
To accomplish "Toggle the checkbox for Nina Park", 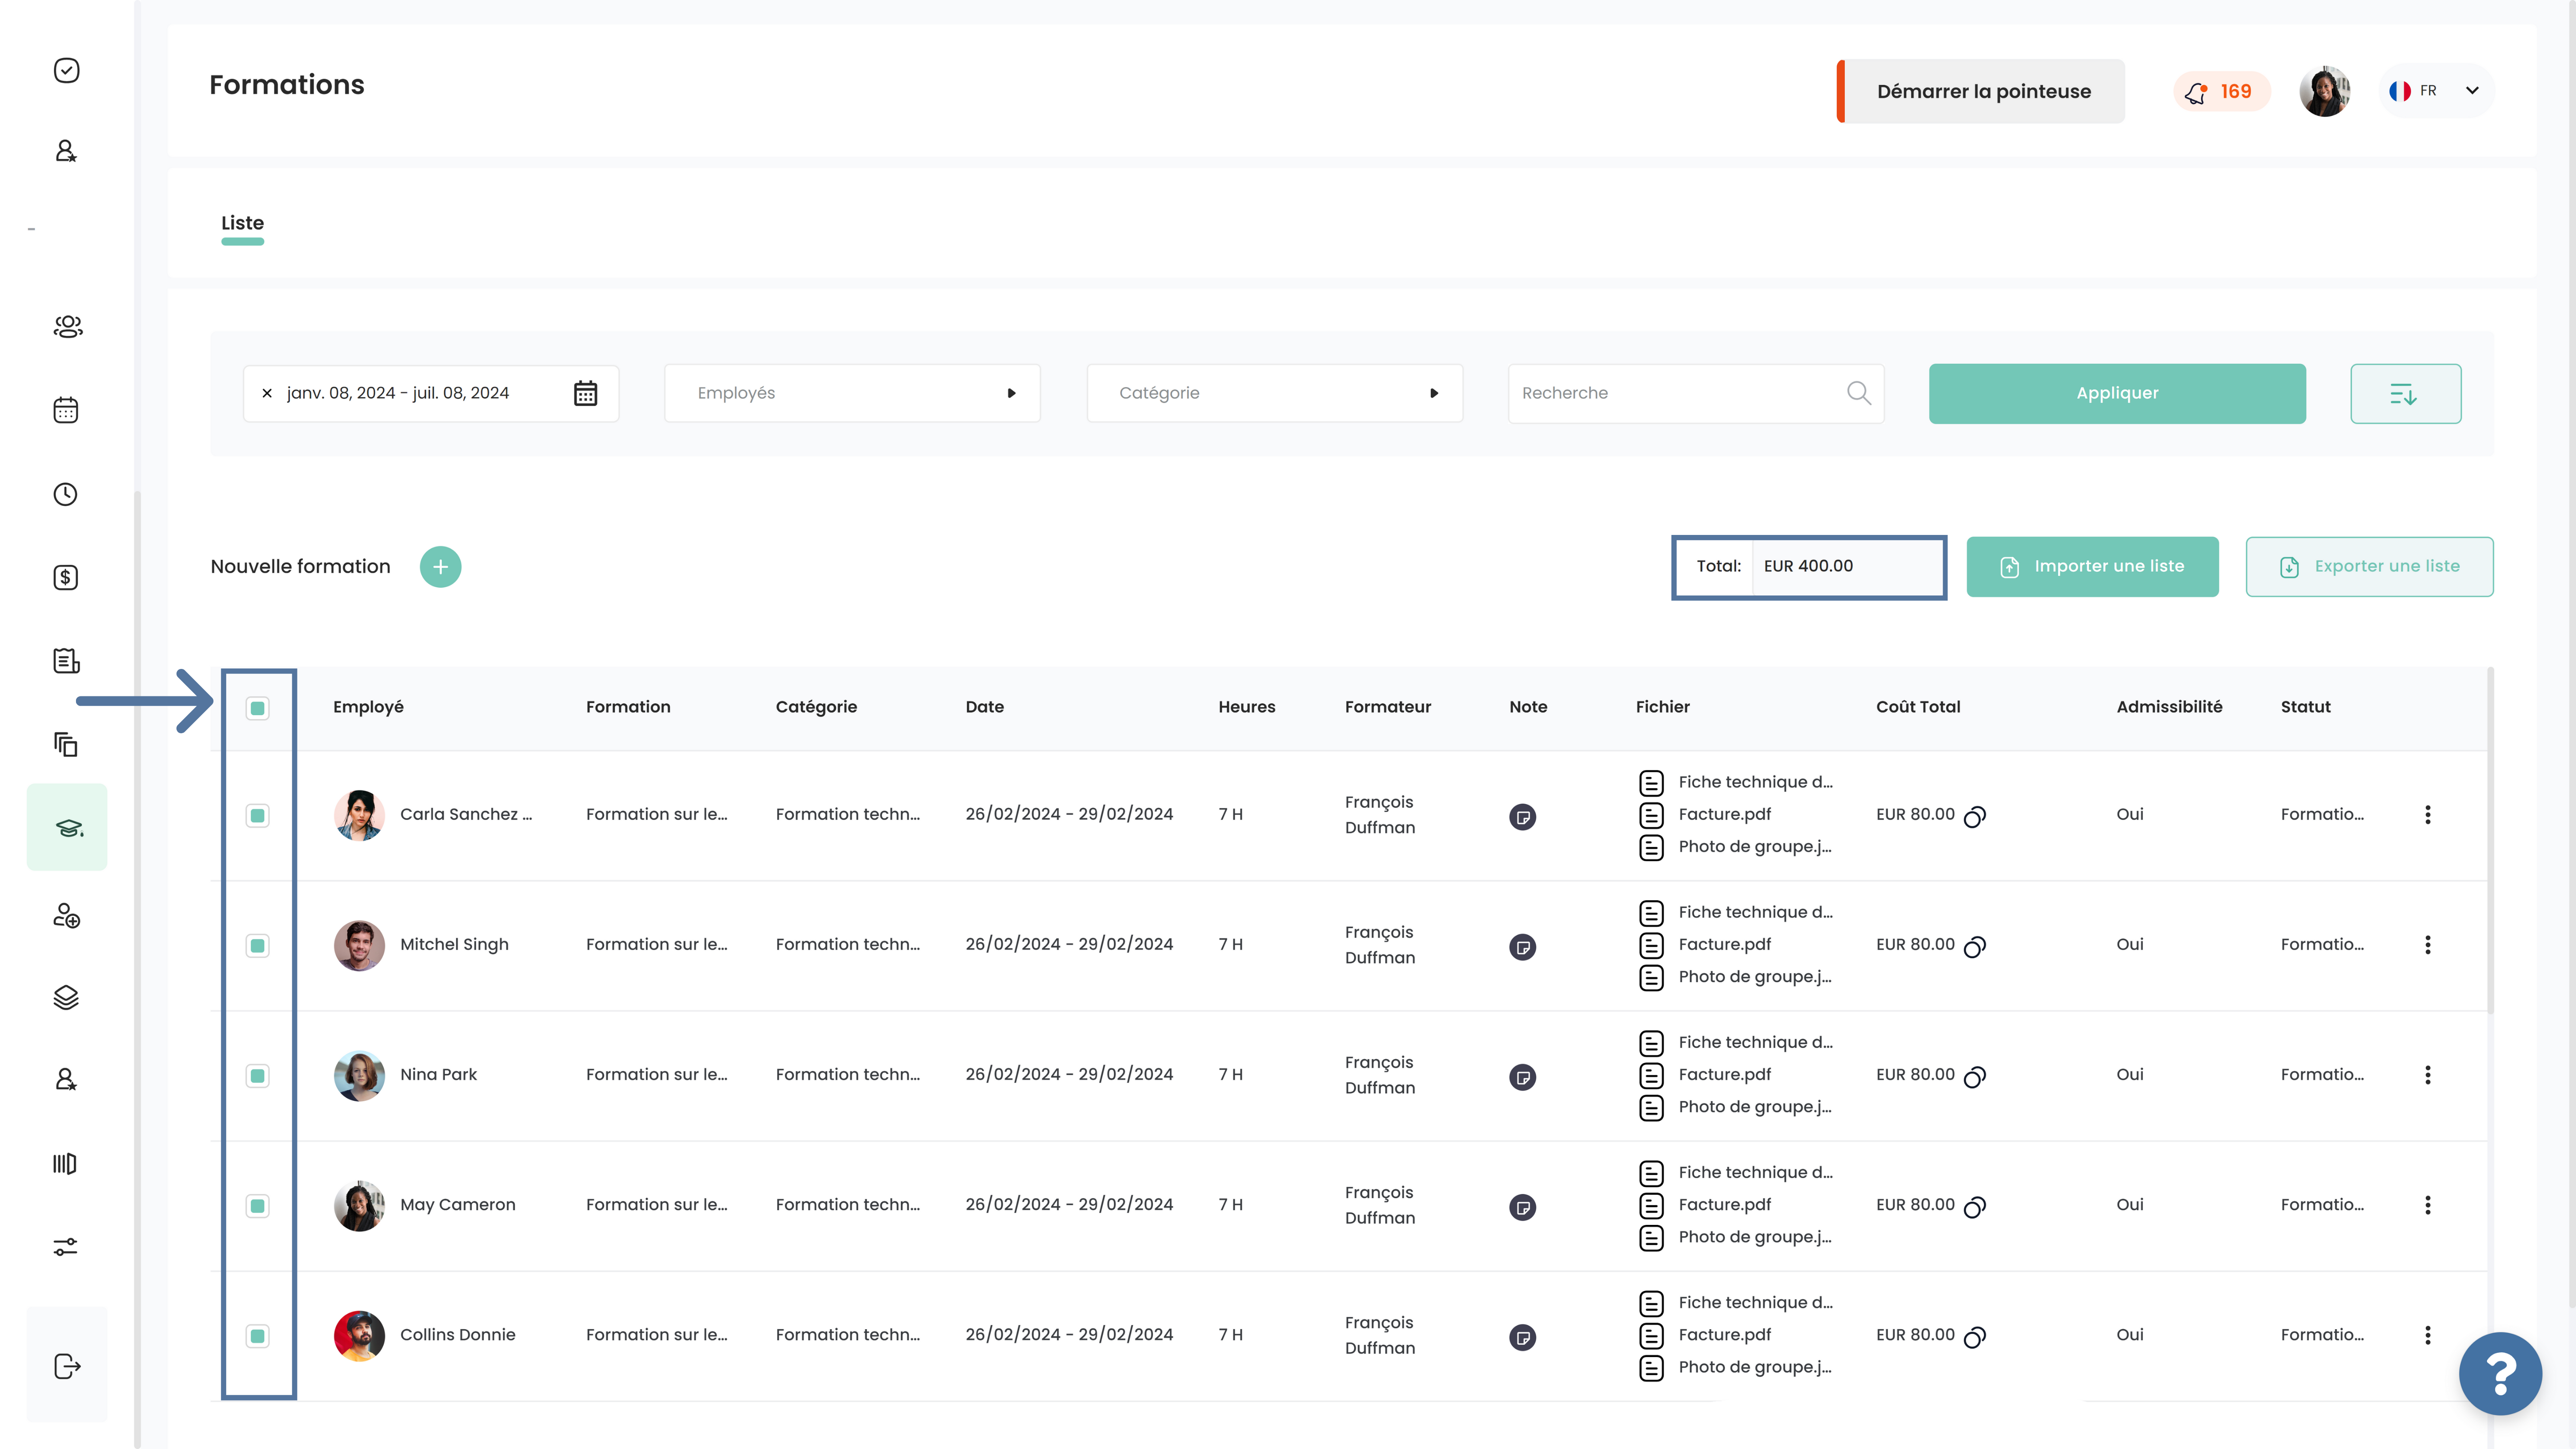I will point(258,1076).
